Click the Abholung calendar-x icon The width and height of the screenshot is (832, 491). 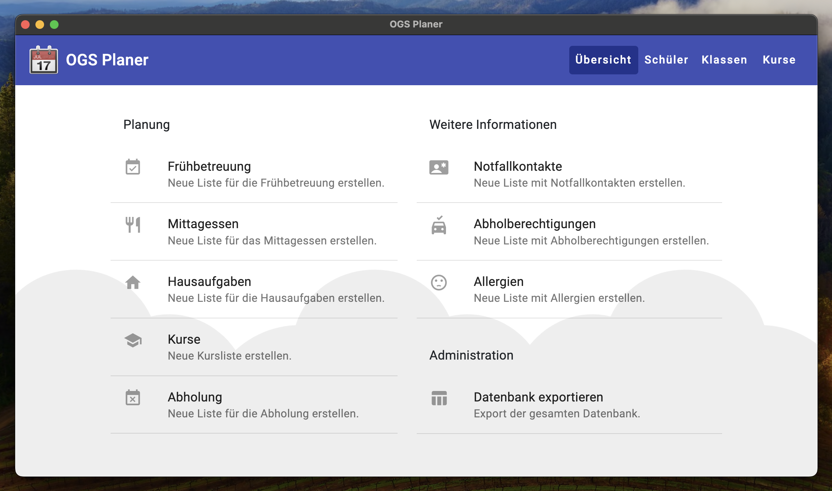point(133,398)
